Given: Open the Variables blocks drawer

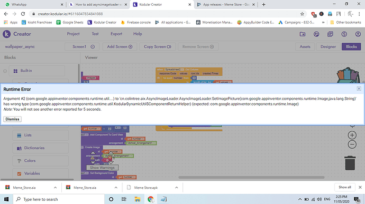Looking at the screenshot, I should click(41, 173).
